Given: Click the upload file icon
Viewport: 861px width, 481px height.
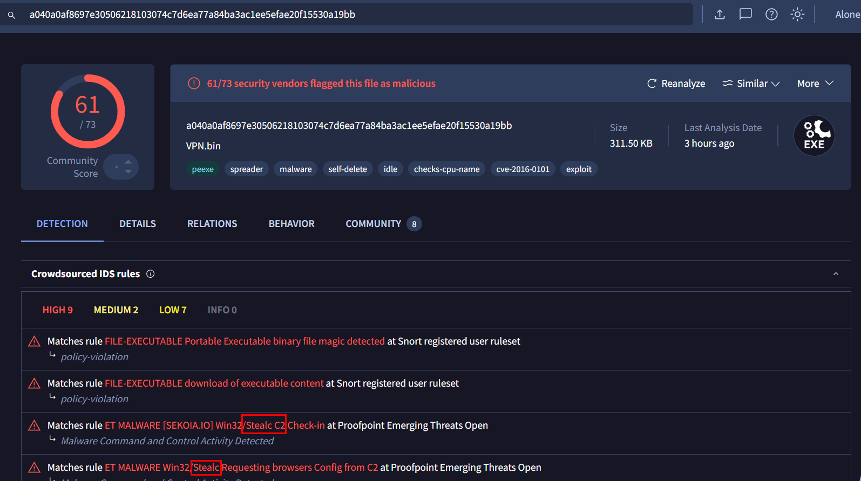Looking at the screenshot, I should pos(720,15).
